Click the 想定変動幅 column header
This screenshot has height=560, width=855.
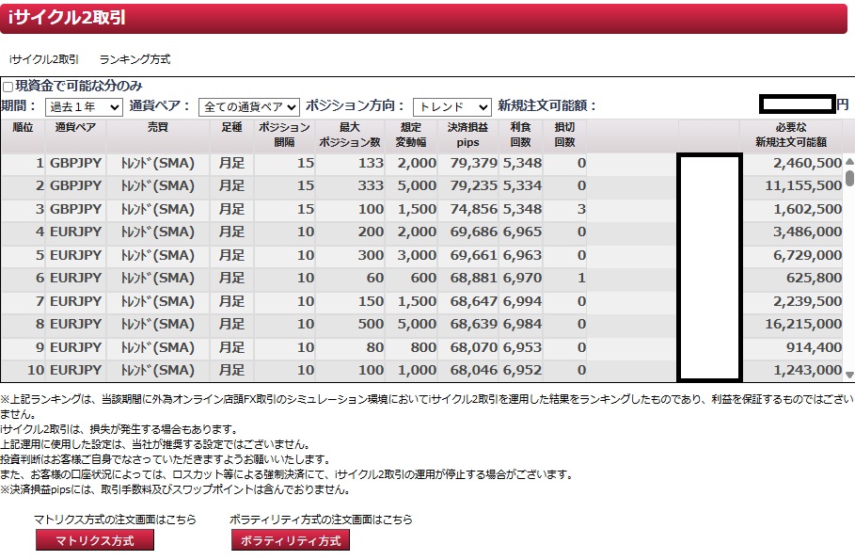(x=412, y=135)
